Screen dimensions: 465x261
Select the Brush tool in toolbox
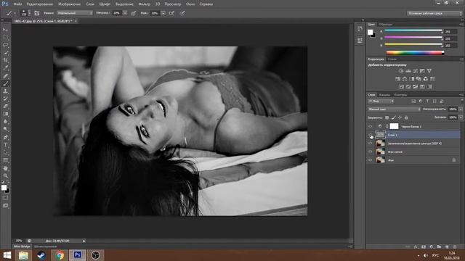coord(5,84)
